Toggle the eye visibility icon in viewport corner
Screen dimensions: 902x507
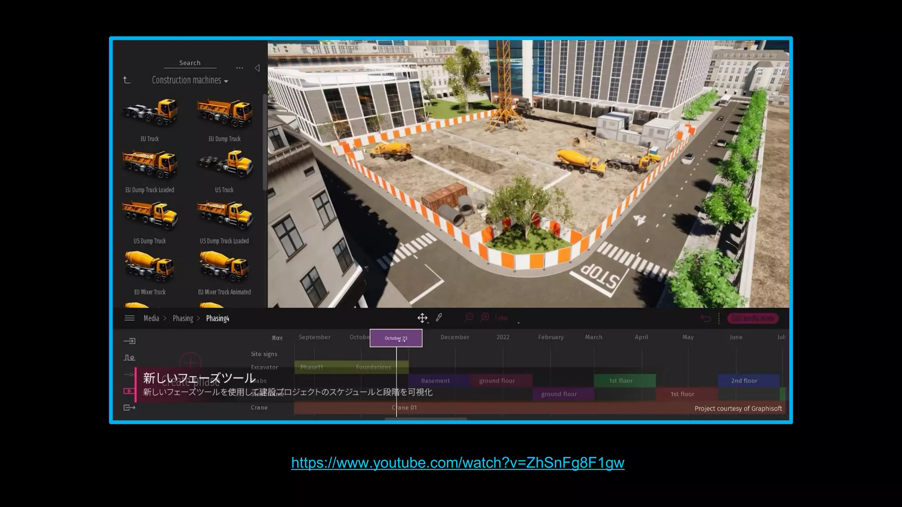click(x=759, y=70)
